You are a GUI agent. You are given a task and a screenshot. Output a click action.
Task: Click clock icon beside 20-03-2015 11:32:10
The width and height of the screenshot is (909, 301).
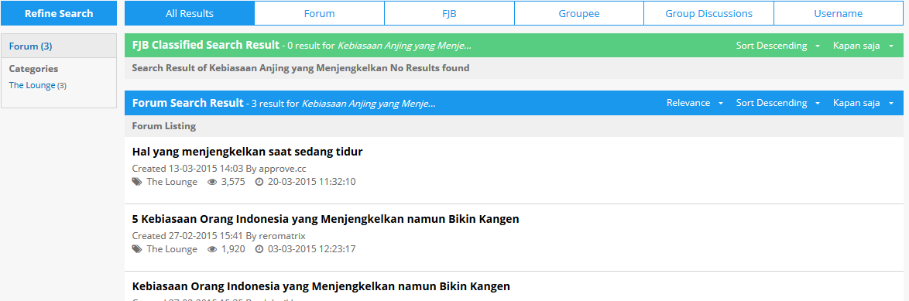tap(259, 182)
